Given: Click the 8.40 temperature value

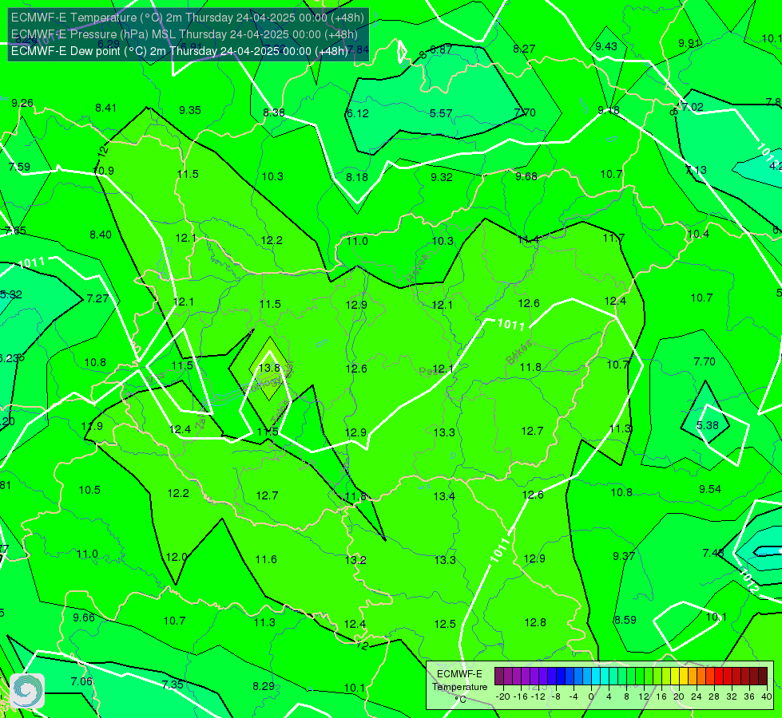Looking at the screenshot, I should 100,235.
